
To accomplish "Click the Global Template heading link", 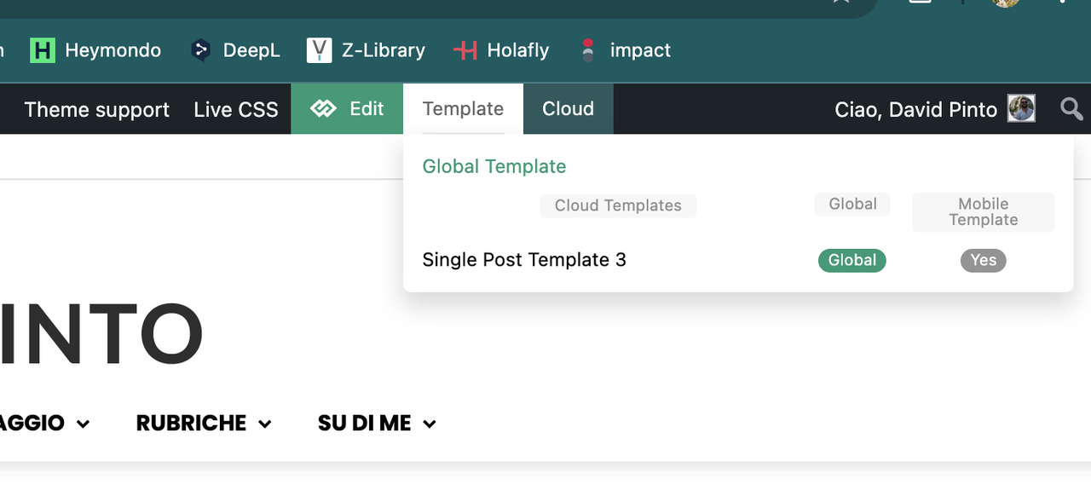I will (494, 166).
